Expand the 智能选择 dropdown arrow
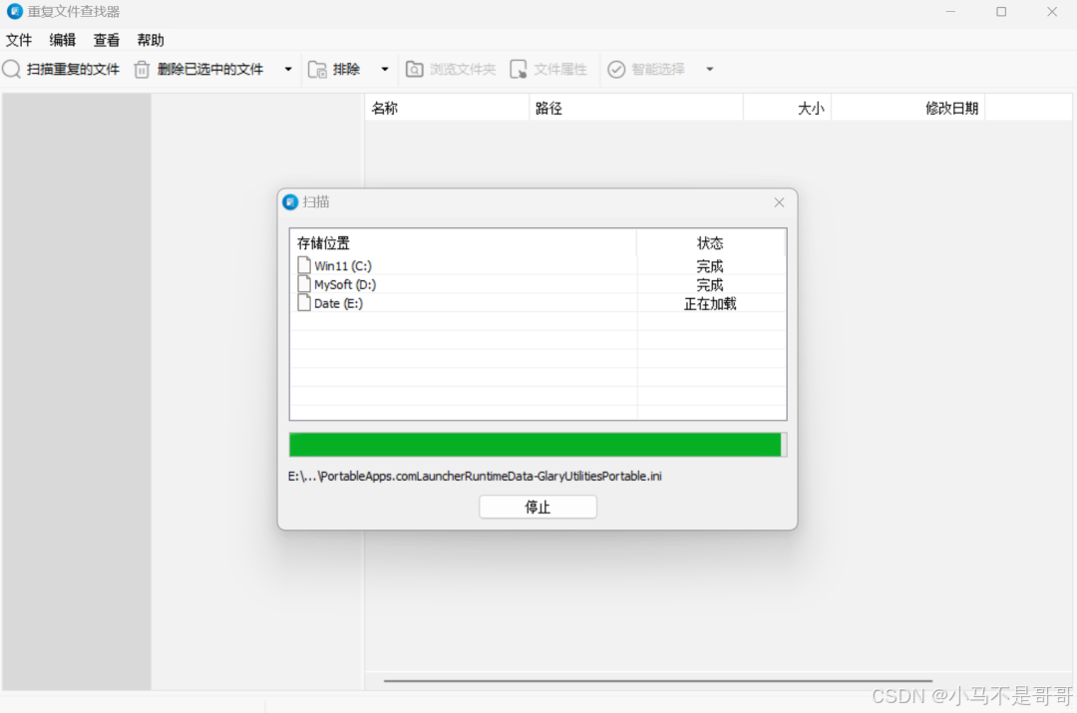This screenshot has height=713, width=1077. (710, 70)
